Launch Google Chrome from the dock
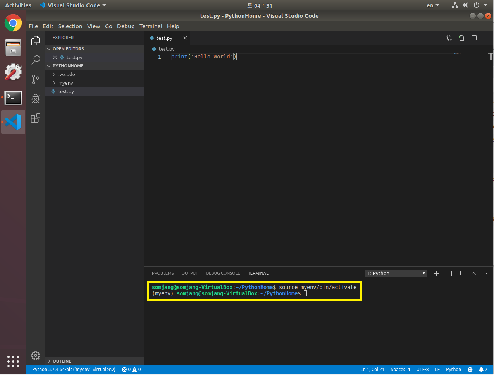Screen dimensions: 494x375 click(13, 23)
